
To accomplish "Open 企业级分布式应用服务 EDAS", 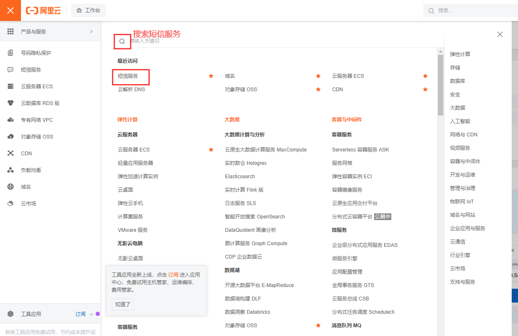I will click(x=365, y=245).
